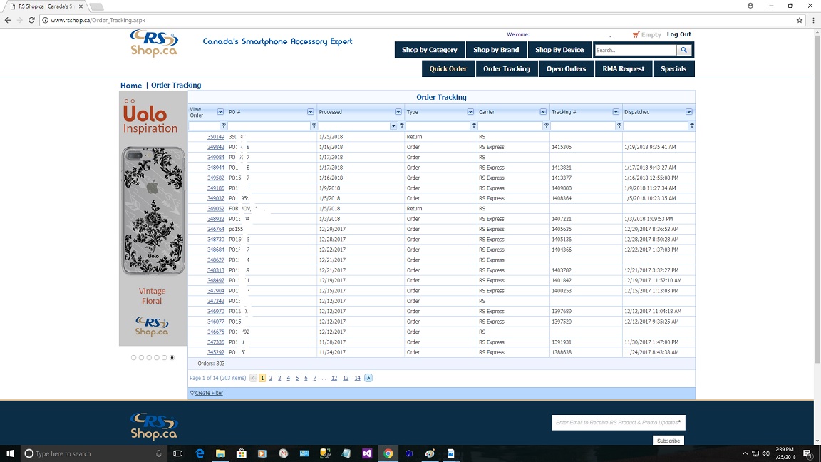Click the Tracking # filter text box
Viewport: 821px width, 462px height.
click(x=583, y=125)
